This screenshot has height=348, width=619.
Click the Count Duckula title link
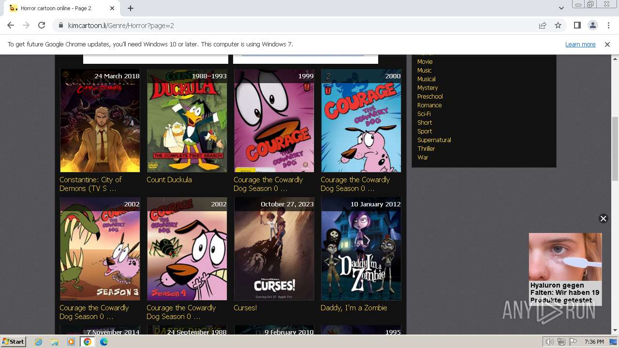[169, 179]
